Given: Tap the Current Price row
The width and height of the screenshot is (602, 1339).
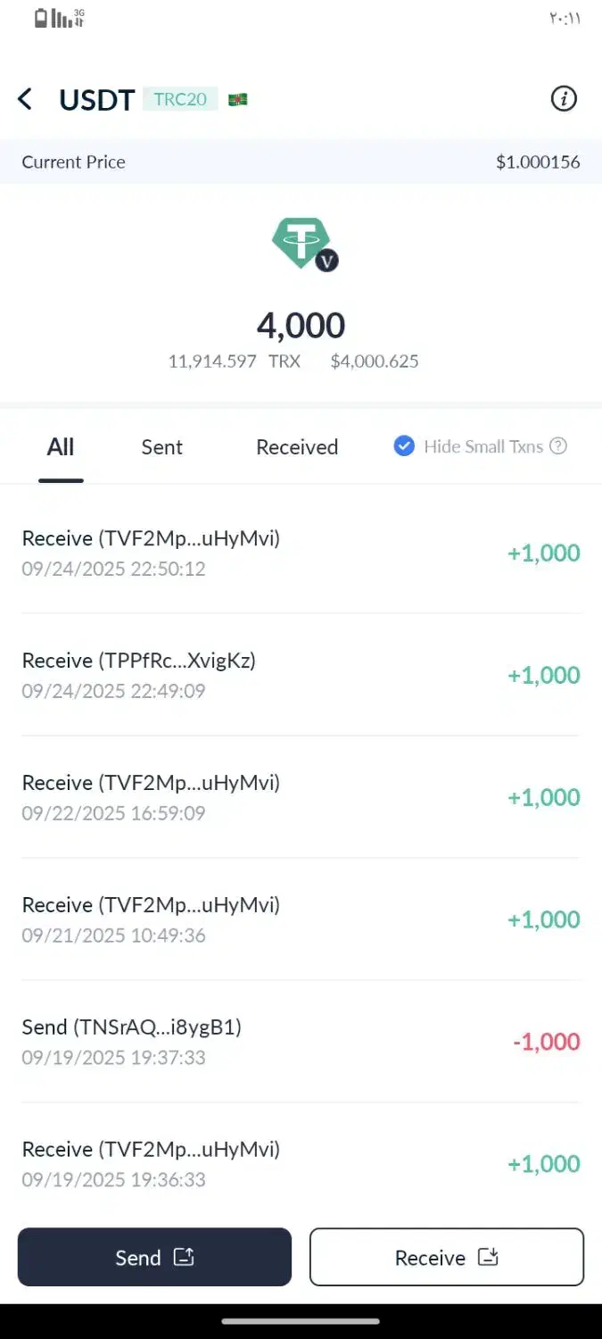Looking at the screenshot, I should 301,162.
